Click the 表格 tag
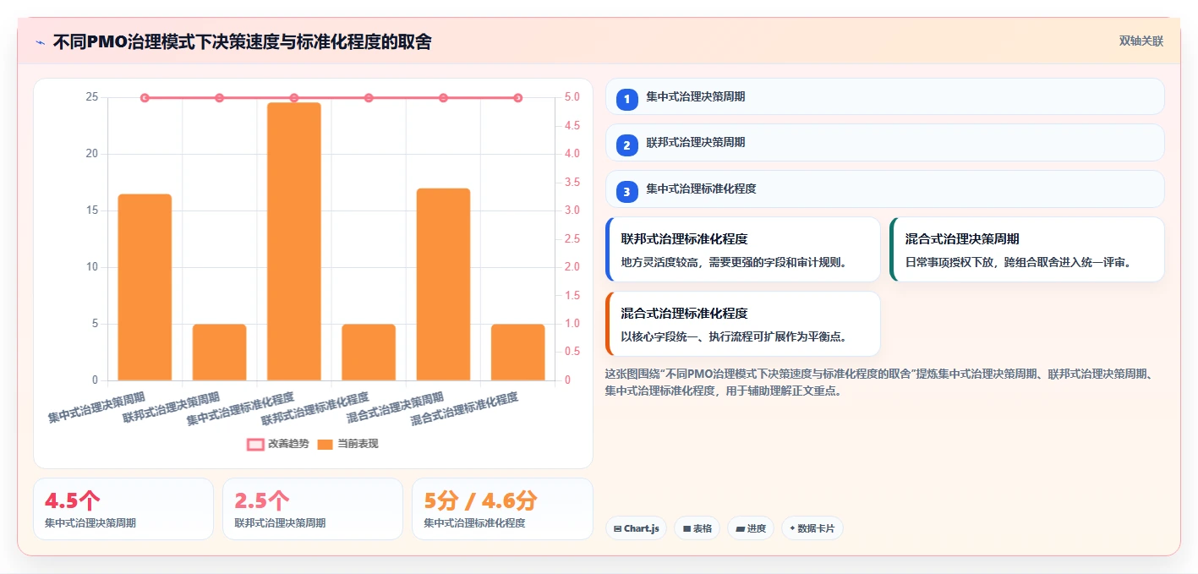The height and width of the screenshot is (574, 1198). tap(697, 528)
